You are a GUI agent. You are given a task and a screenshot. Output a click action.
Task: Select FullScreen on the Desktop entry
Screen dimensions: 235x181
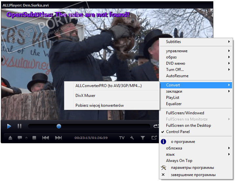click(196, 125)
